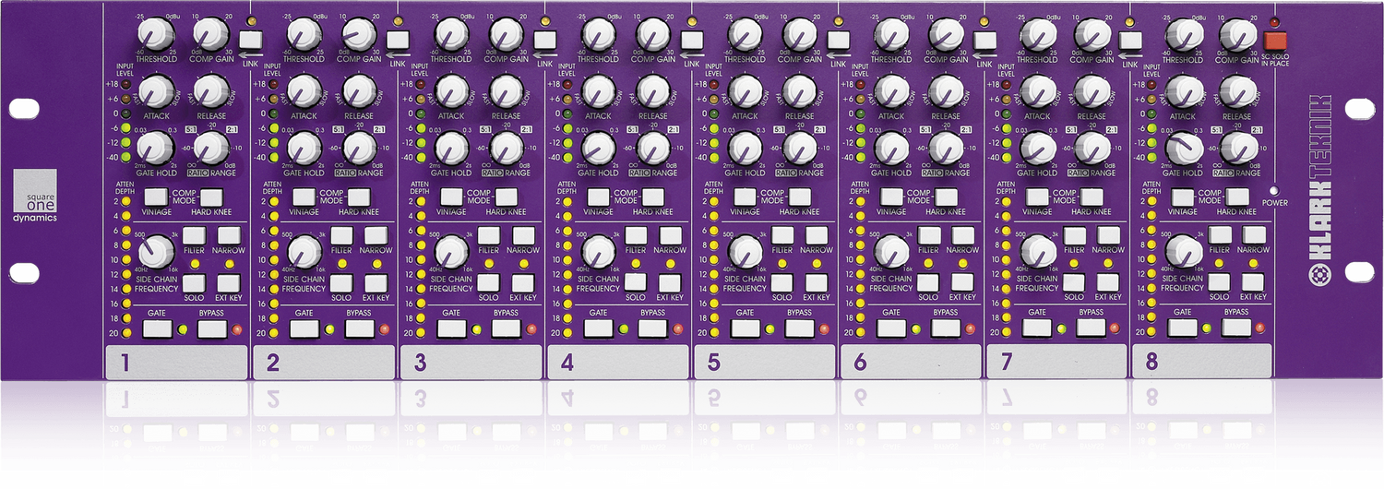
Task: Toggle the Link button between channels 1 and 2
Action: (252, 40)
